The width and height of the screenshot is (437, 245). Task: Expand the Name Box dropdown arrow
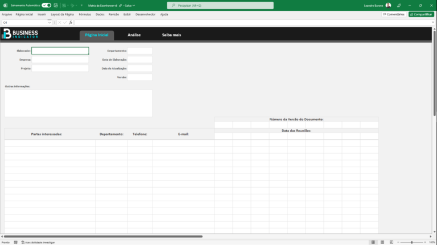point(50,23)
